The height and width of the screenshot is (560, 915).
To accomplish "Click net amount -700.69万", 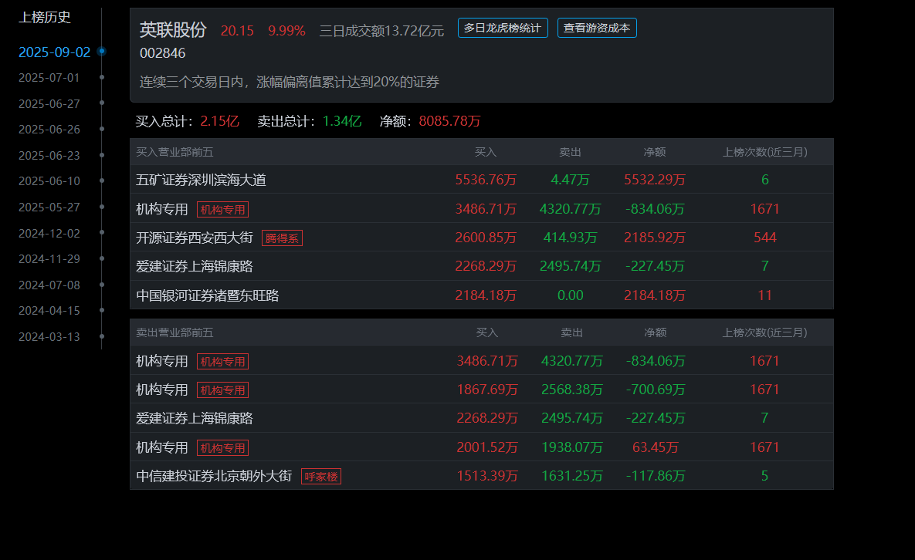I will coord(656,390).
